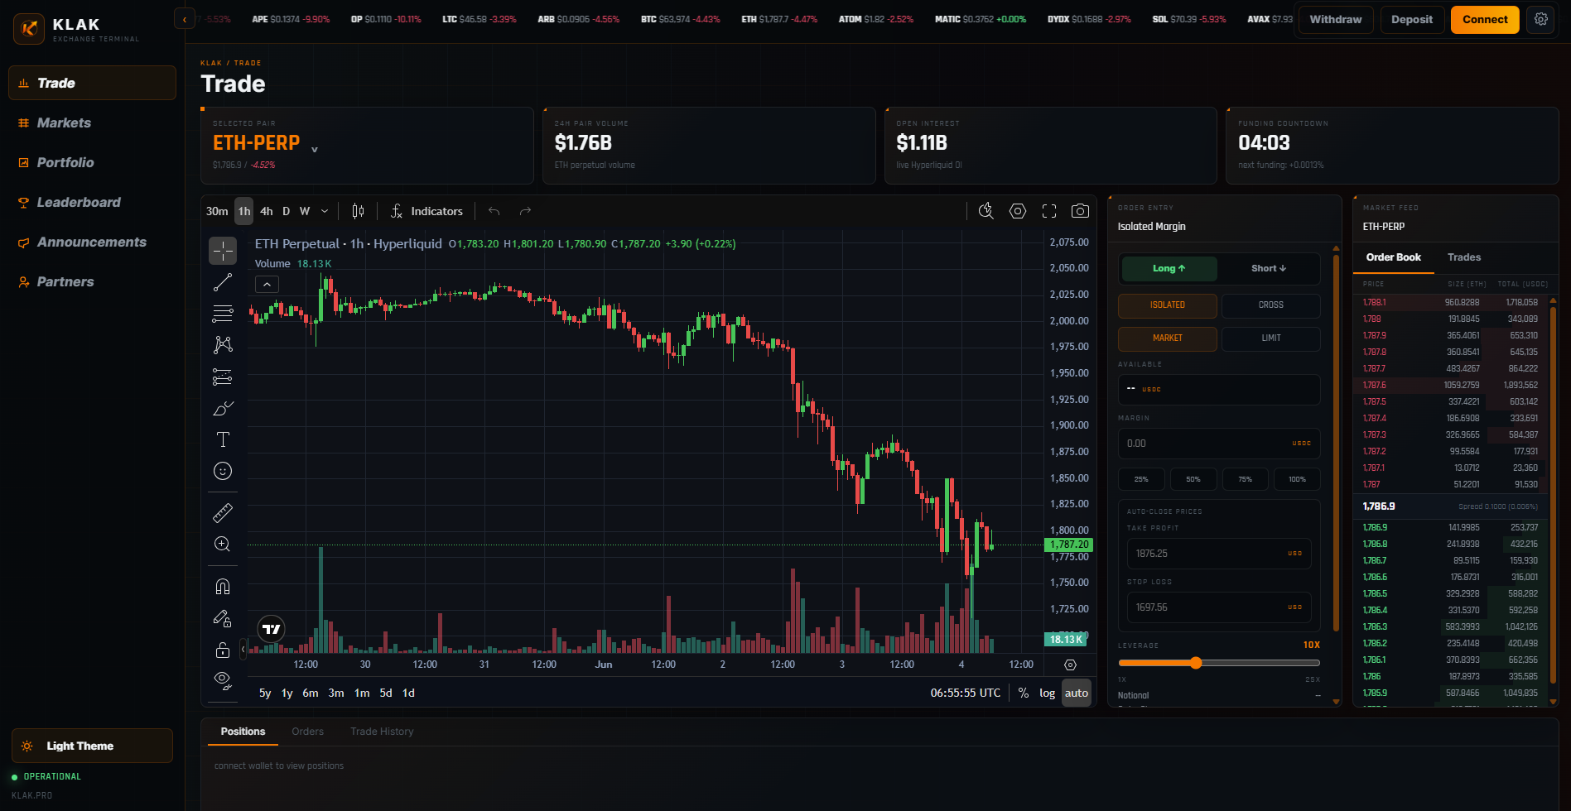1571x811 pixels.
Task: Undo the last chart action
Action: (x=494, y=211)
